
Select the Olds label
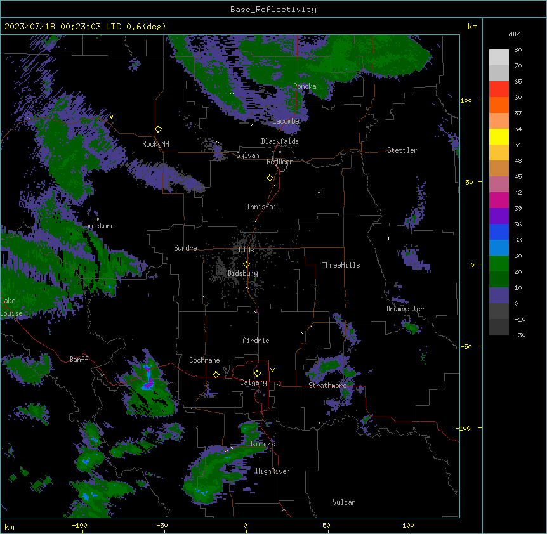[x=246, y=250]
